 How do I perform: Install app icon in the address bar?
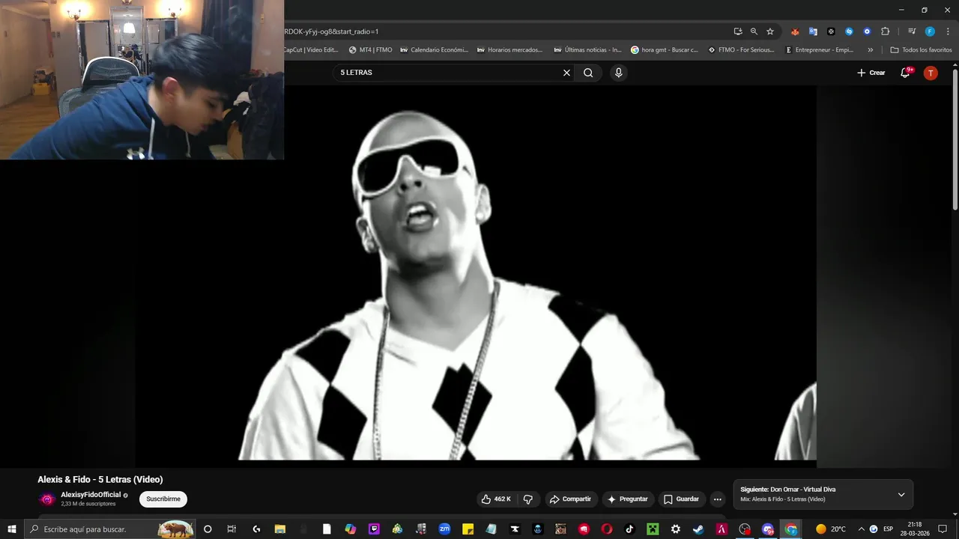(x=738, y=31)
